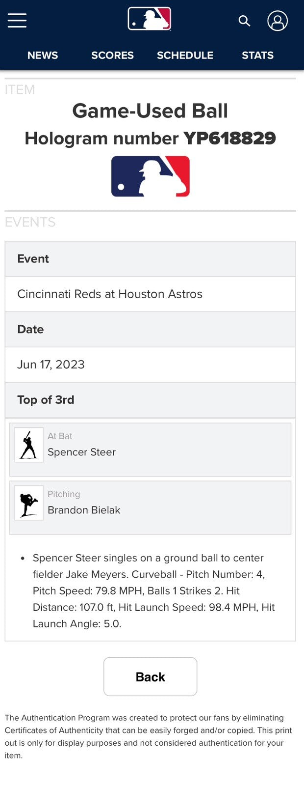
Task: Click the large MLB logo under hologram number
Action: pyautogui.click(x=151, y=176)
